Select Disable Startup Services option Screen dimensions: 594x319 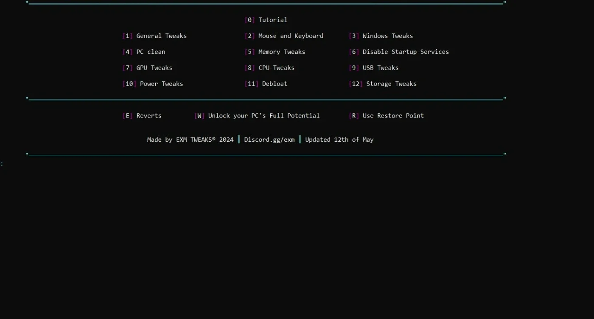coord(399,52)
